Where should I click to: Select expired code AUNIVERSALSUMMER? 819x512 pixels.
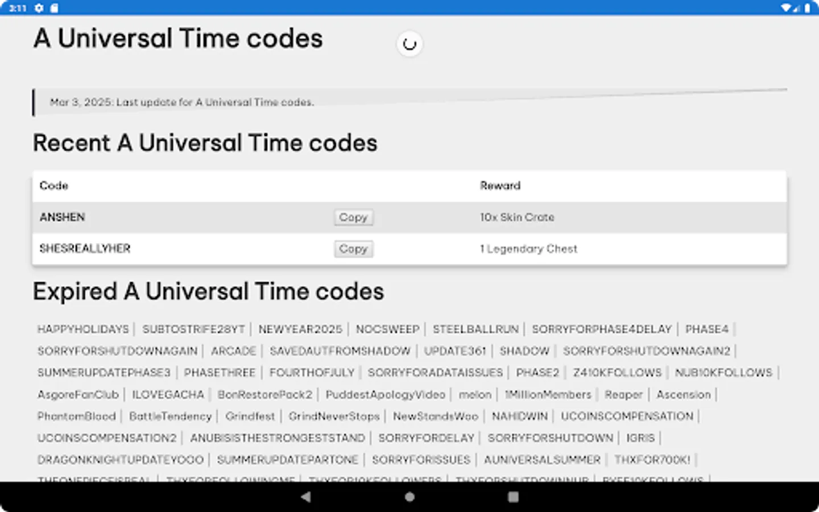point(542,459)
